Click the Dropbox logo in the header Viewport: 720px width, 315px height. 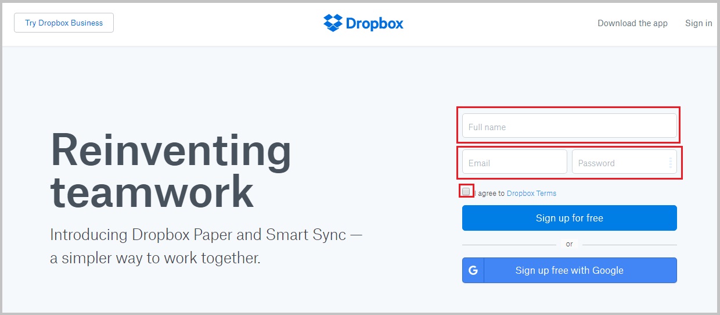363,23
